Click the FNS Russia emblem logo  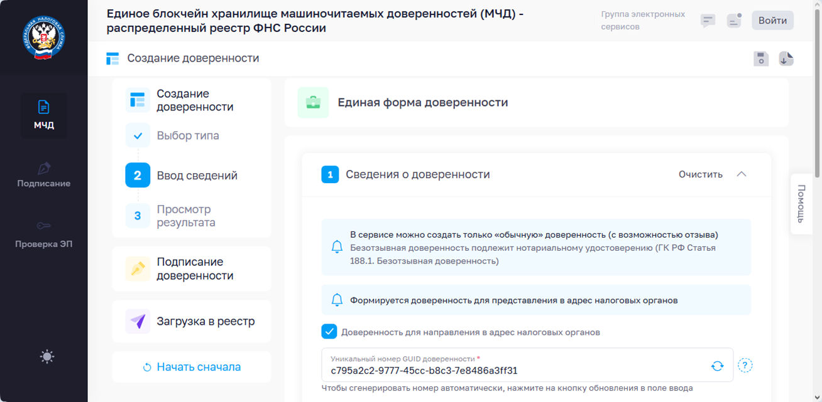43,38
